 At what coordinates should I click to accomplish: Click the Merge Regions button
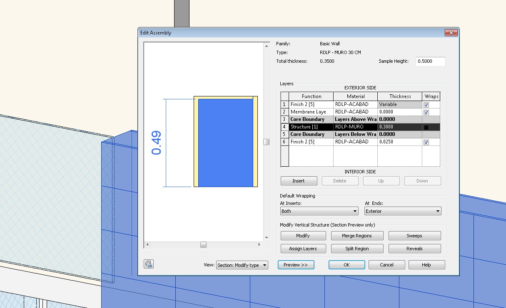pyautogui.click(x=357, y=236)
